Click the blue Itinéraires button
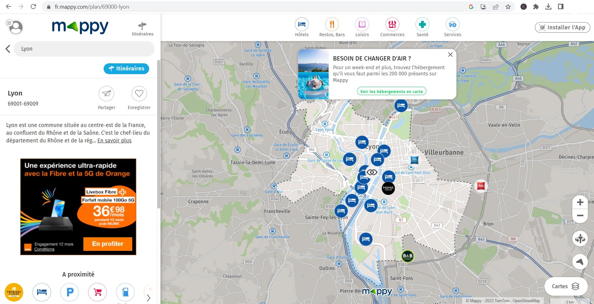 coord(126,69)
